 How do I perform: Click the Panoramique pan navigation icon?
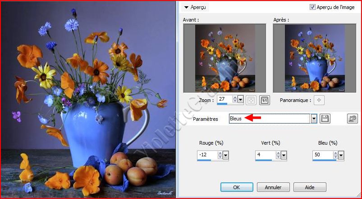click(319, 100)
